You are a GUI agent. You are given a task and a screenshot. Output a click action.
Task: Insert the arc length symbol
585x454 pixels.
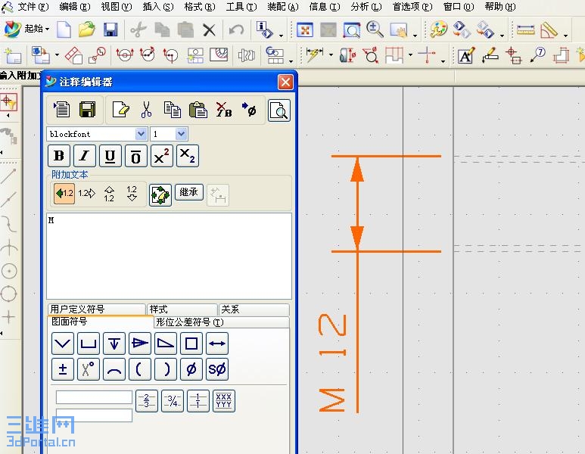pos(114,369)
